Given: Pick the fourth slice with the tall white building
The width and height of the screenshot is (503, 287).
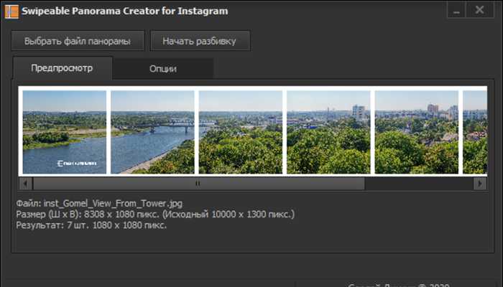Looking at the screenshot, I should (328, 132).
